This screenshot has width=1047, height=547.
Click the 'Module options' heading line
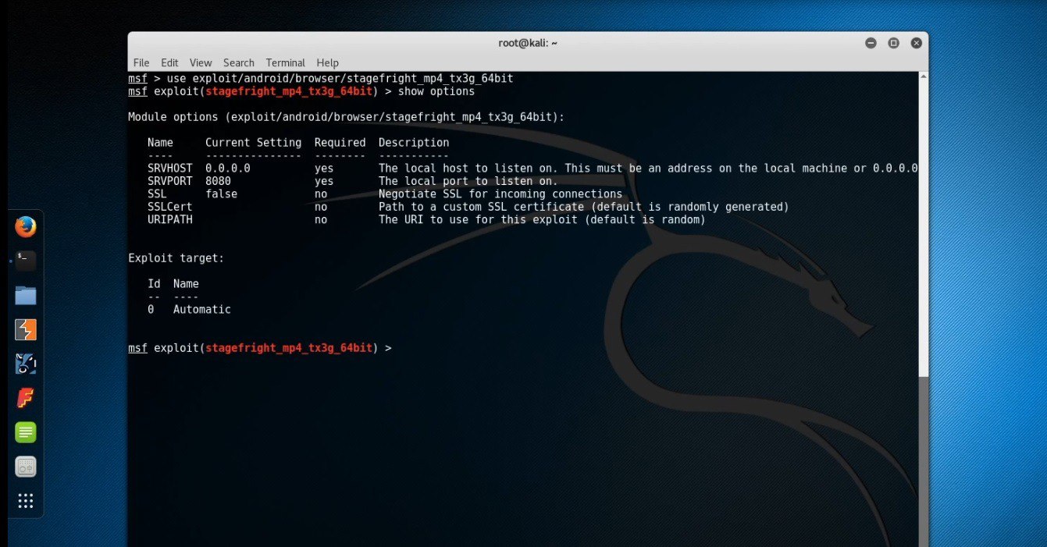[347, 117]
